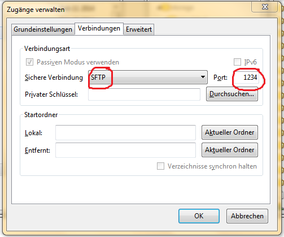Click the Port field showing 1234
Screen dimensions: 284x237
[247, 77]
